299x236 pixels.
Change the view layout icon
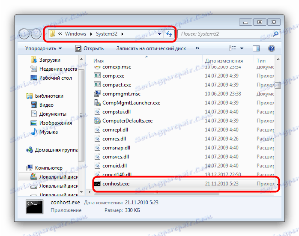233,48
